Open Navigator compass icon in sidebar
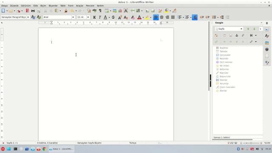 [267, 49]
